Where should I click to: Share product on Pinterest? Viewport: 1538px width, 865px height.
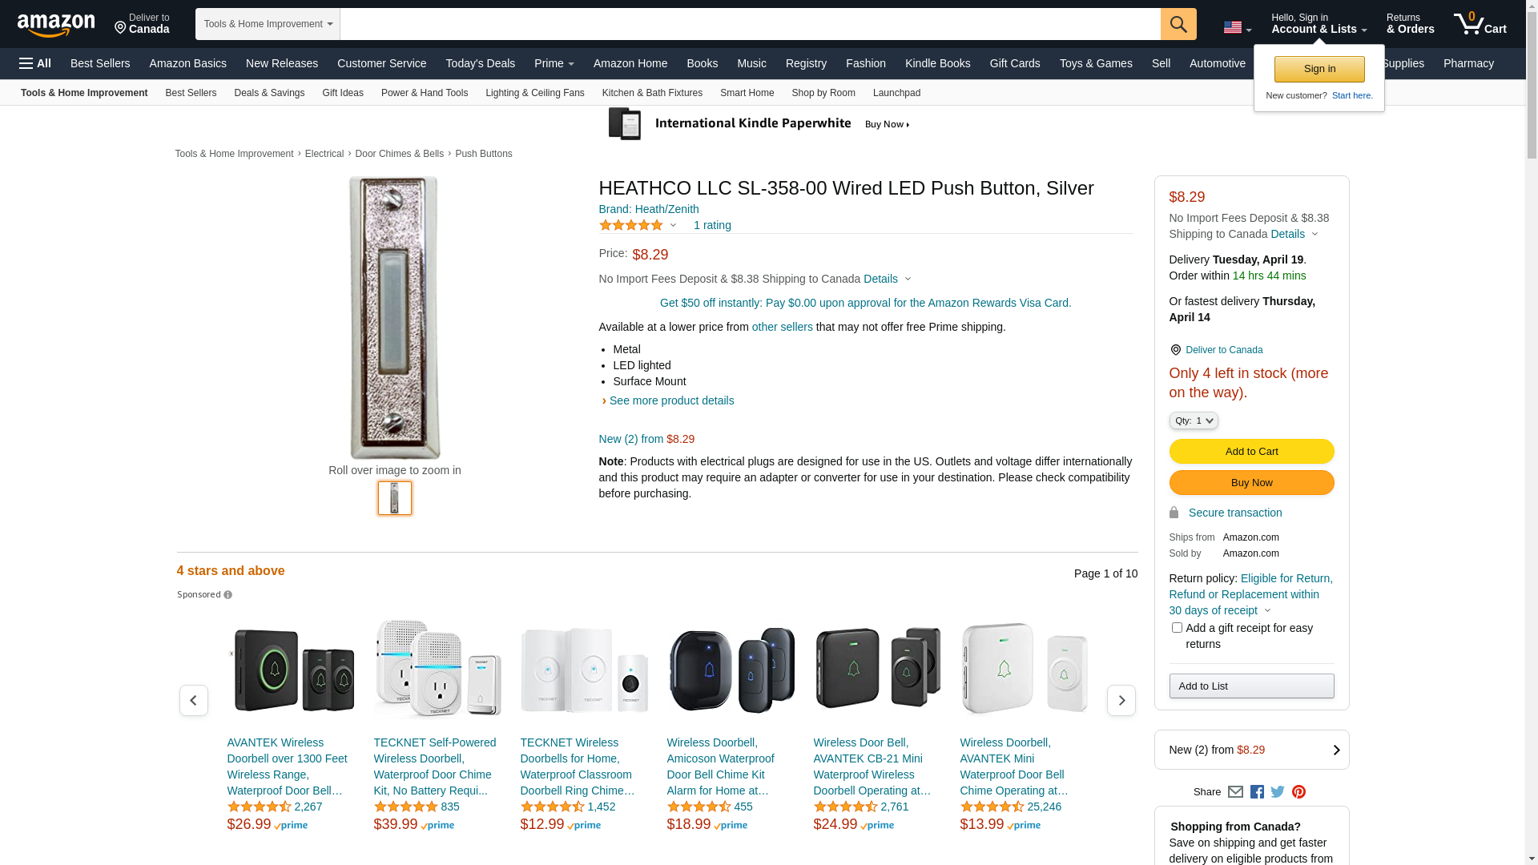point(1298,792)
